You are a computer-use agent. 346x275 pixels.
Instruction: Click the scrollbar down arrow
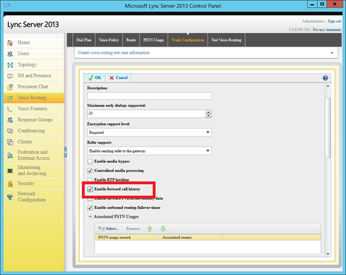(328, 254)
